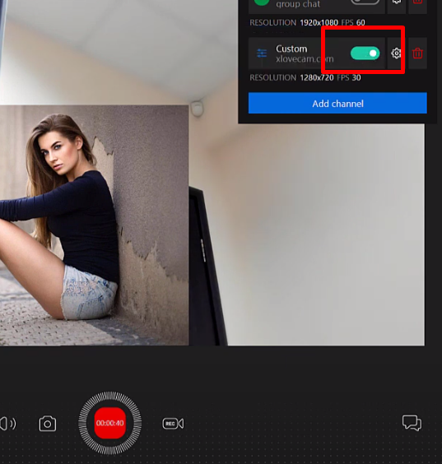Open settings gear for group chat channel
Screen dimensions: 442x464
pos(397,2)
